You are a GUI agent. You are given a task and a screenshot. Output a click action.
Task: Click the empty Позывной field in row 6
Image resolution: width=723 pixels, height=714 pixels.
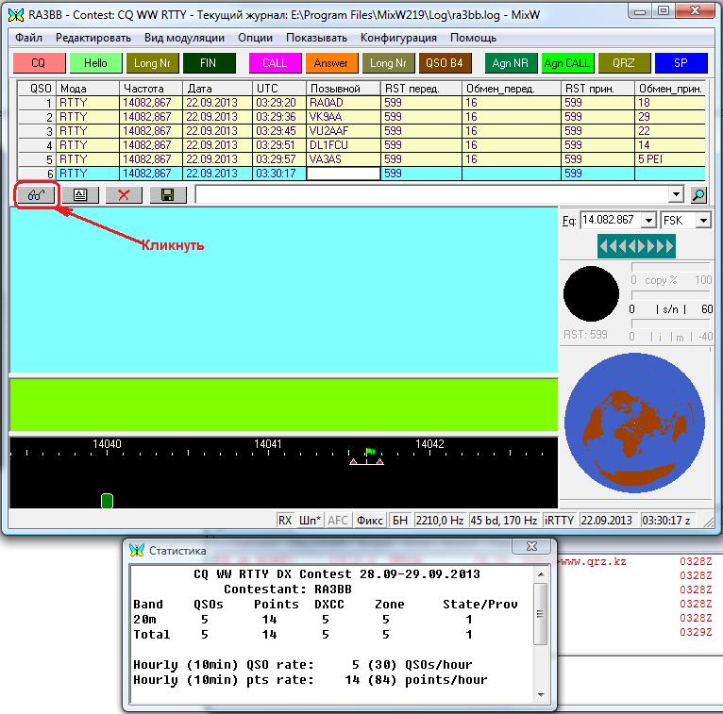(x=343, y=174)
